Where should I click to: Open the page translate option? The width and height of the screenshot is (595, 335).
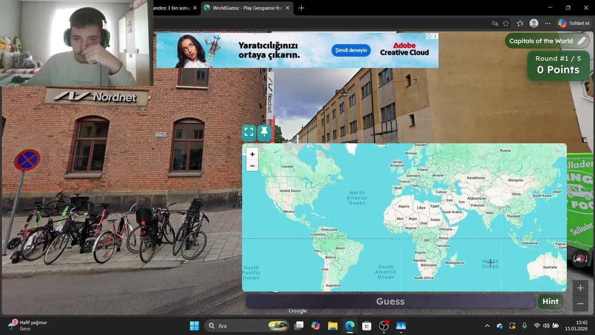(495, 23)
